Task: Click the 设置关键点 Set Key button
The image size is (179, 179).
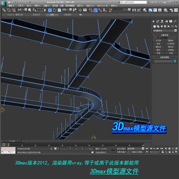Action: point(121,152)
